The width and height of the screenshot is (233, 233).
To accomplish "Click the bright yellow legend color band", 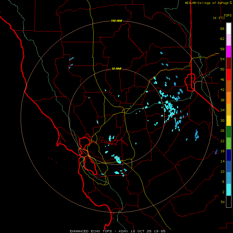I will tap(229, 121).
